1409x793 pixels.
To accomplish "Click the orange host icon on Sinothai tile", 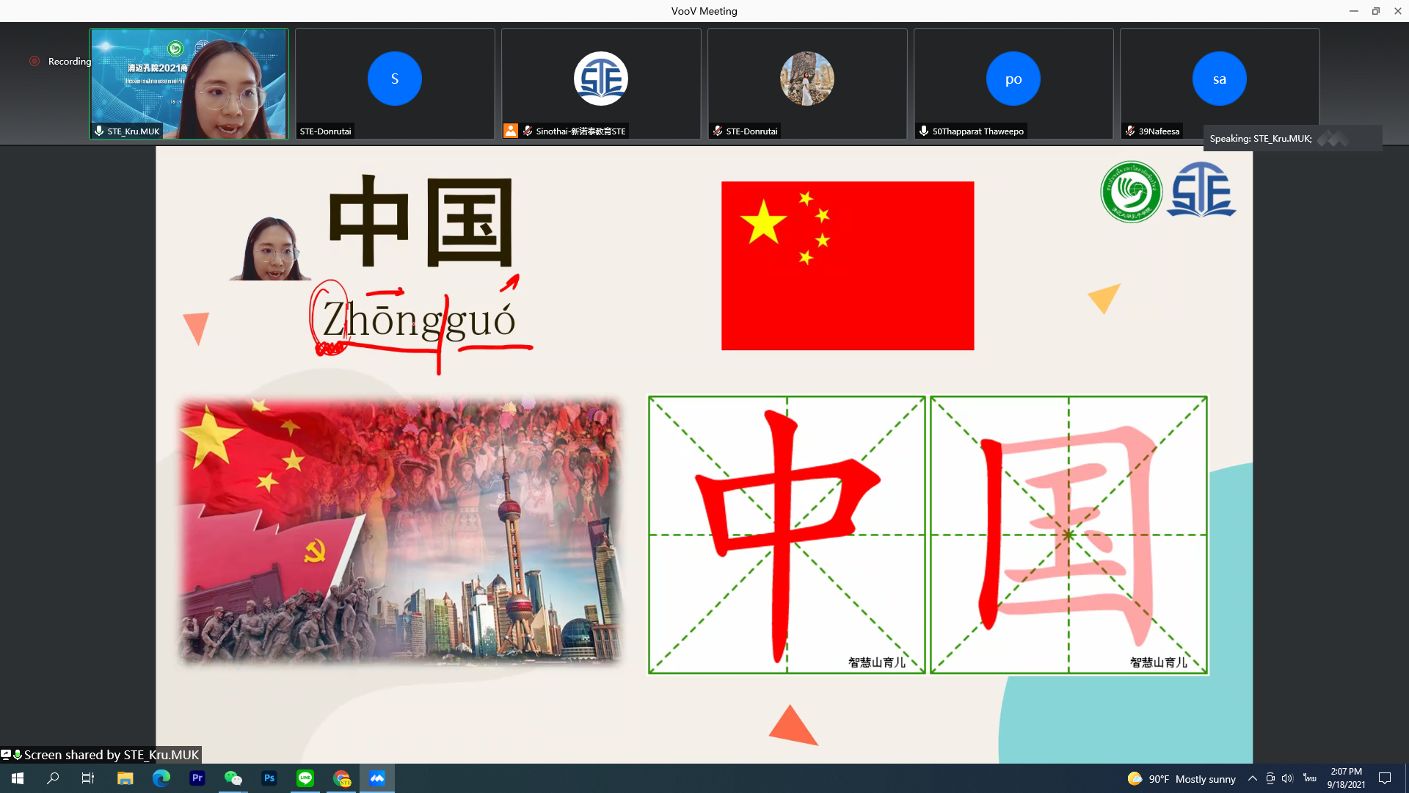I will coord(511,131).
